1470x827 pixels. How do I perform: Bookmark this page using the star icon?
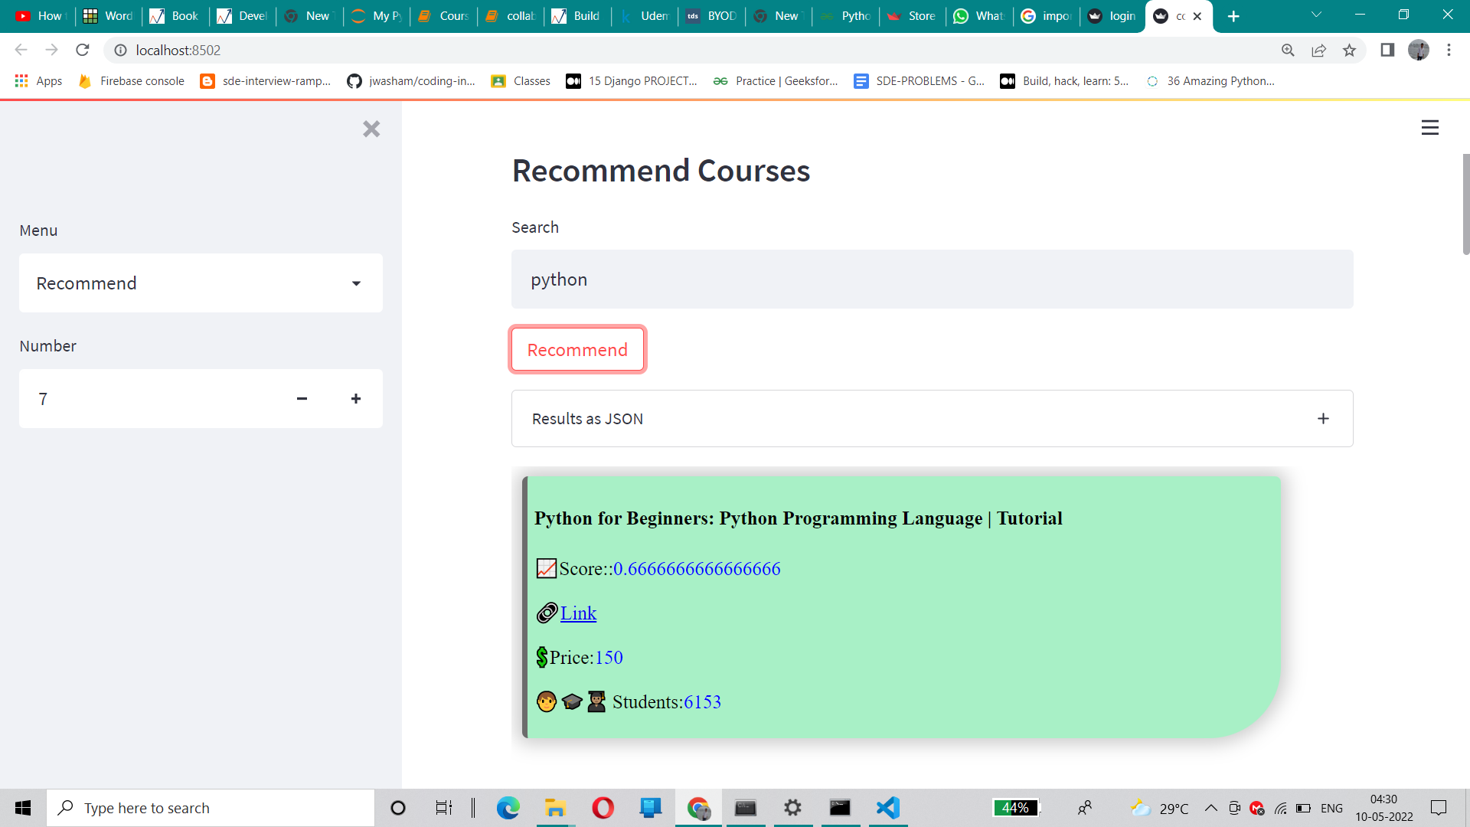click(x=1349, y=50)
